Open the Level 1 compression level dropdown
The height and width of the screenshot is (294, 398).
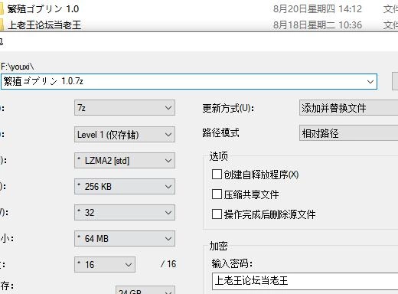[125, 134]
